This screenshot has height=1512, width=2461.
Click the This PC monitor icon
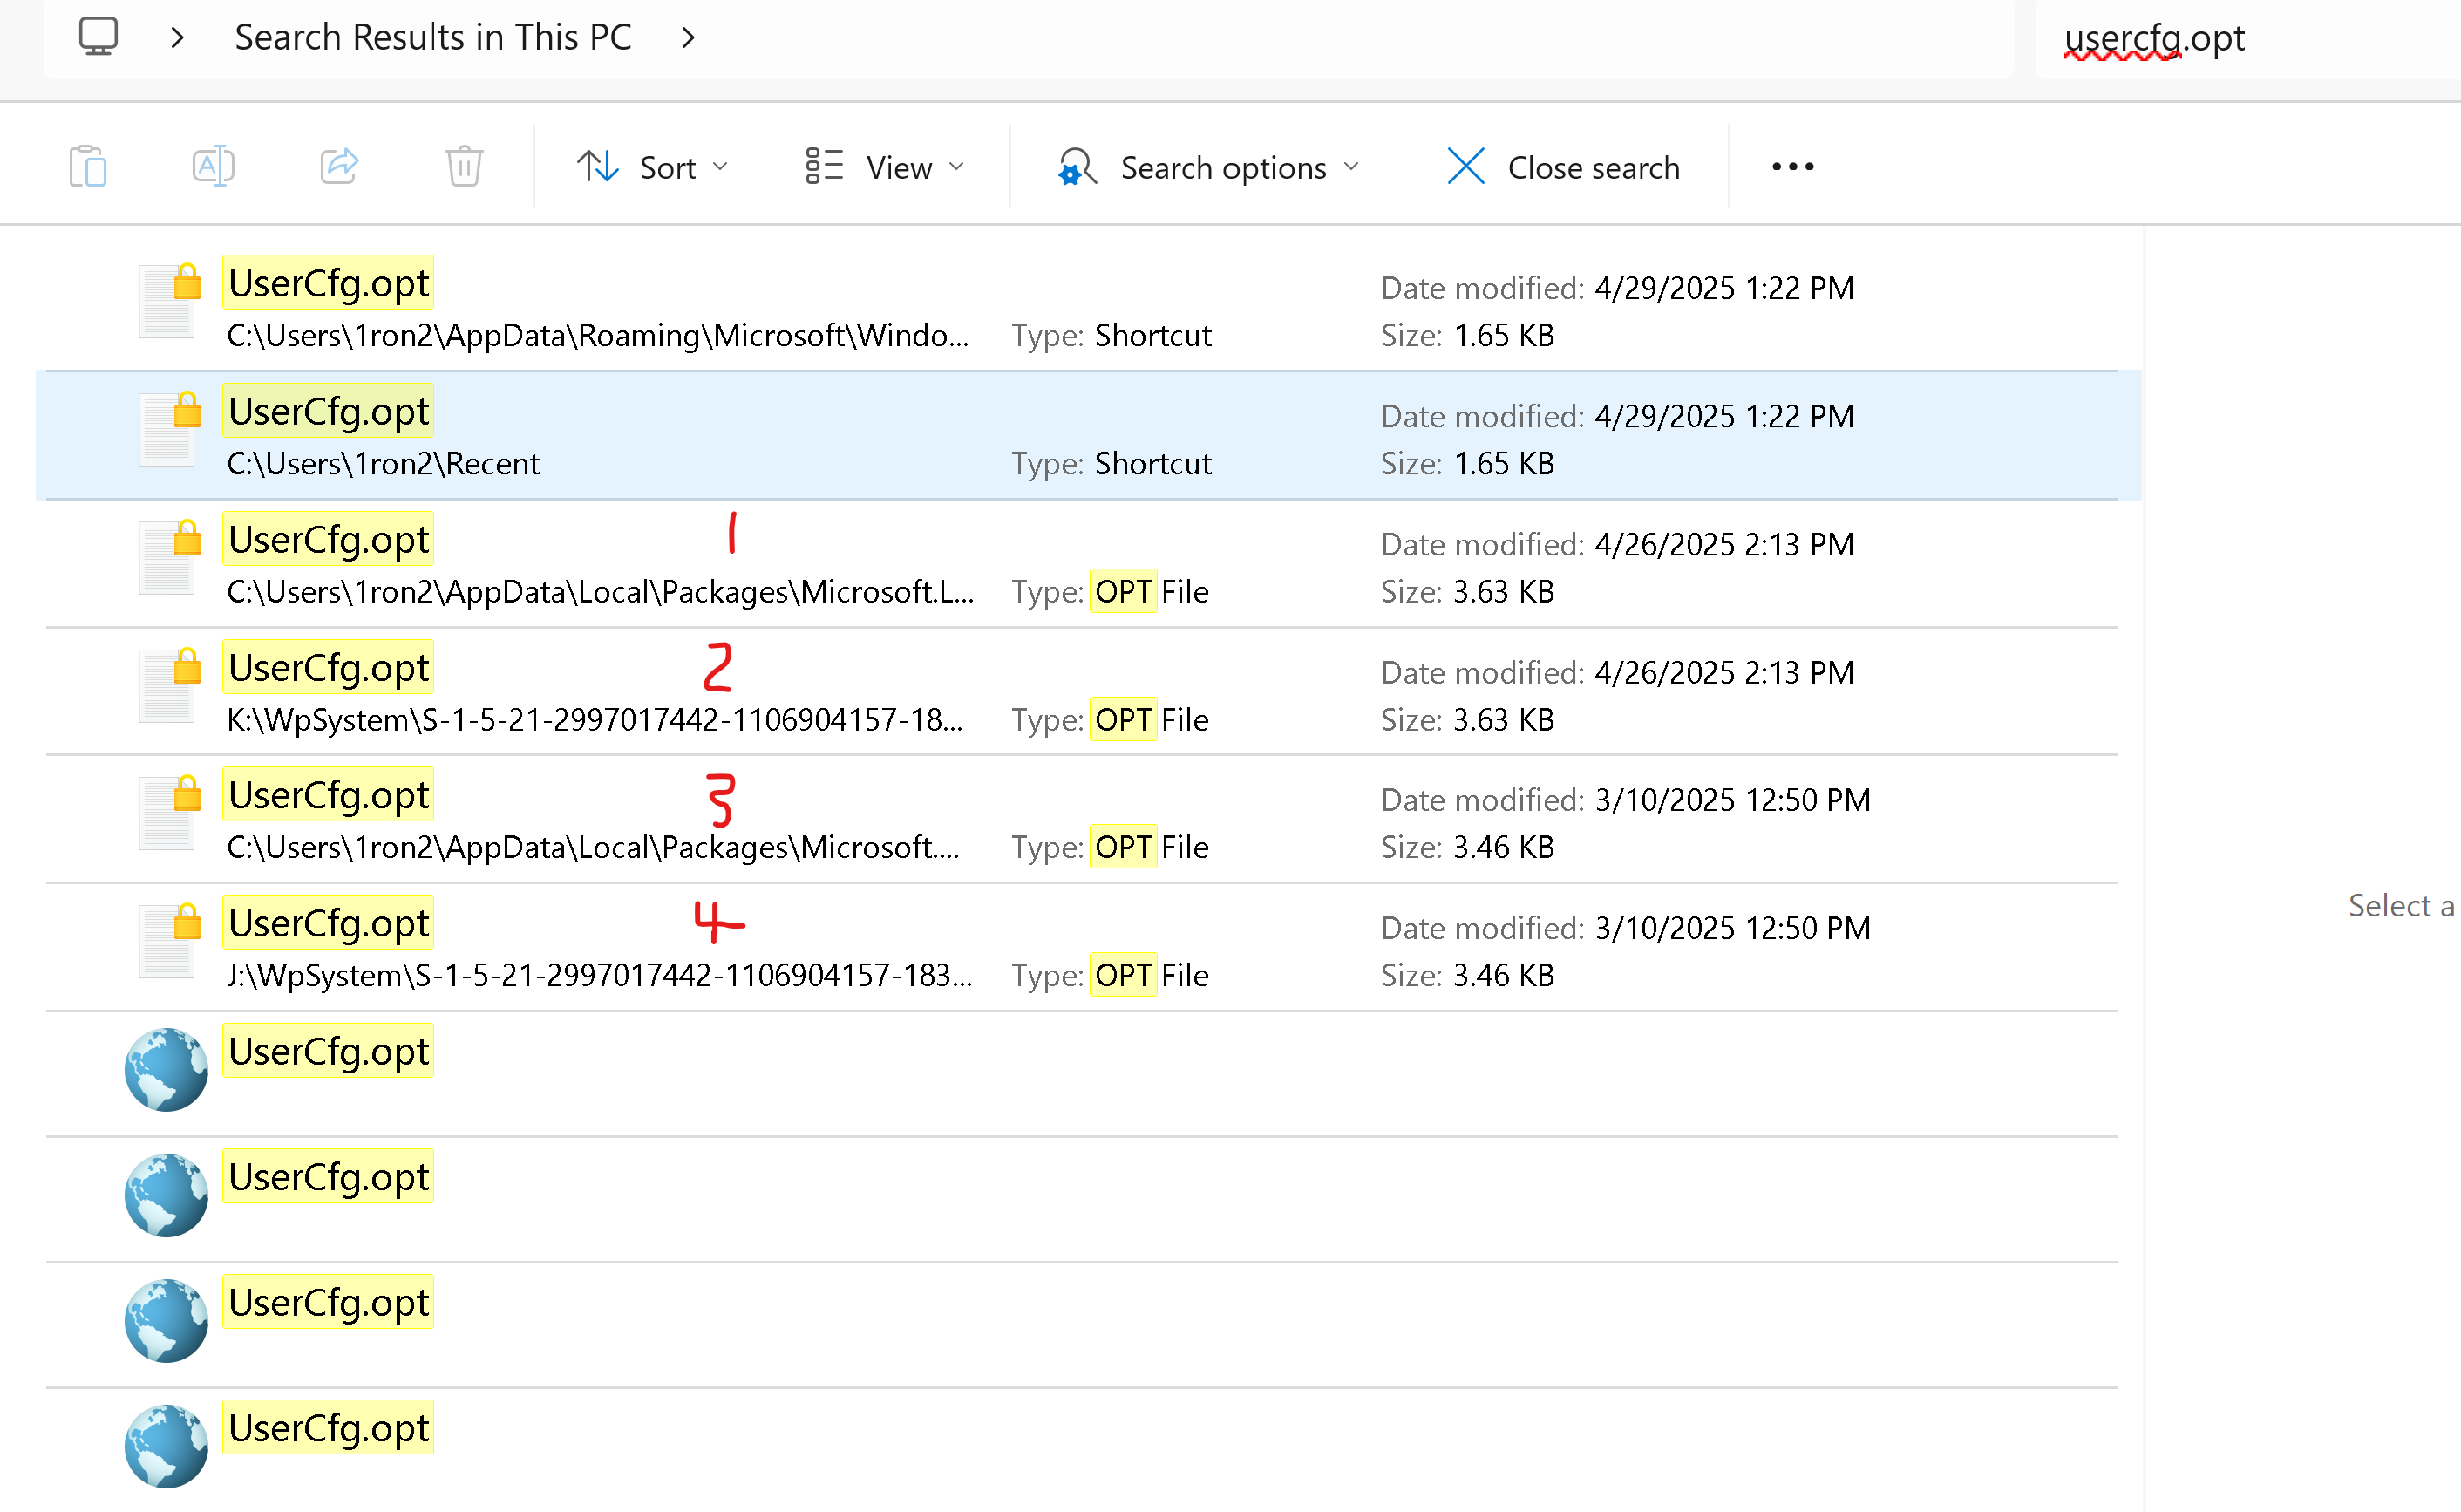98,37
